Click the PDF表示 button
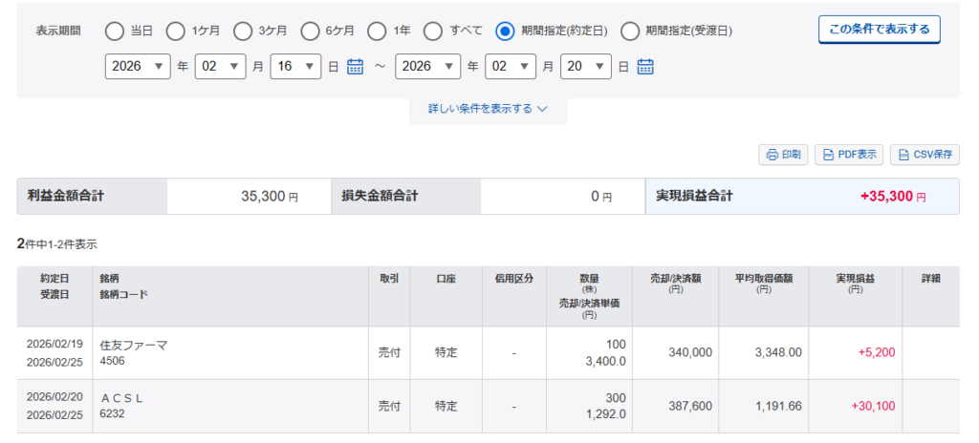The width and height of the screenshot is (979, 443). click(849, 155)
